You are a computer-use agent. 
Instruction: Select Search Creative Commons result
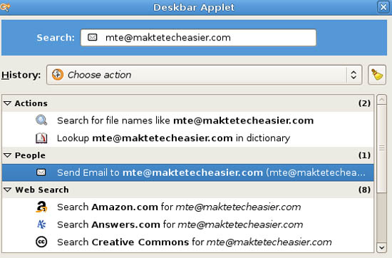click(188, 242)
